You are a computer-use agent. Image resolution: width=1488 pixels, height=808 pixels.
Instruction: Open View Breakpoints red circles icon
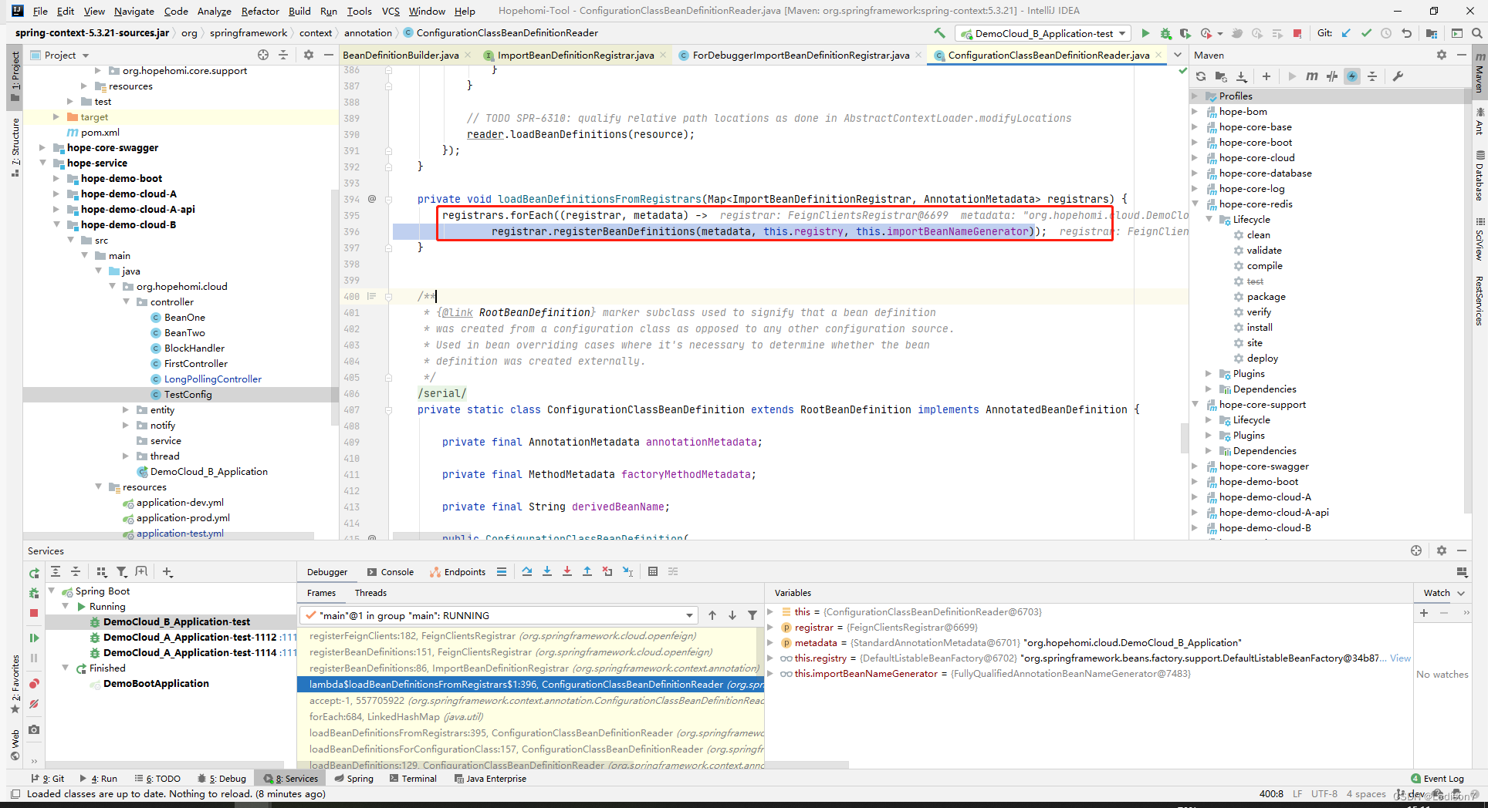click(34, 684)
